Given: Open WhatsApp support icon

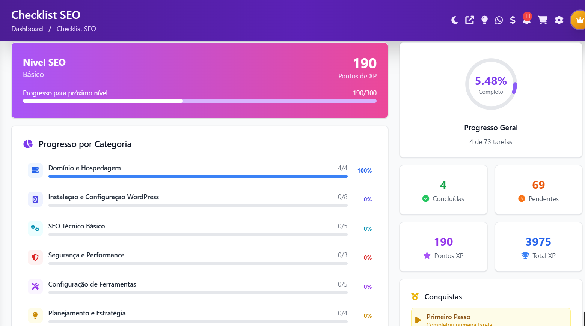Looking at the screenshot, I should (499, 20).
